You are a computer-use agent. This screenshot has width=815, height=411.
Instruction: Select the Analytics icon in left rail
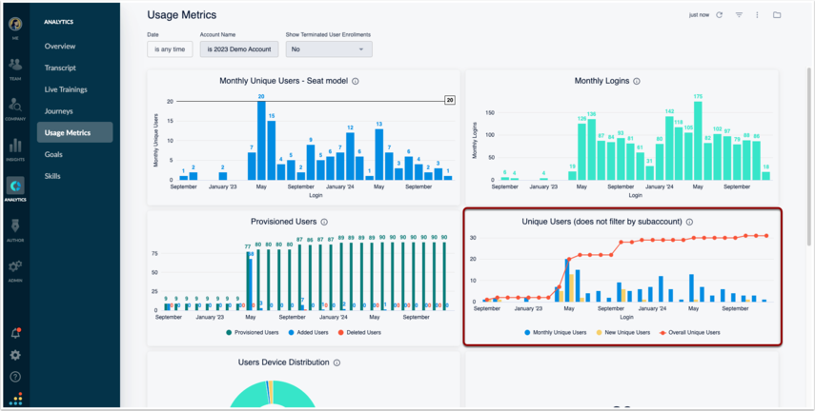coord(15,186)
